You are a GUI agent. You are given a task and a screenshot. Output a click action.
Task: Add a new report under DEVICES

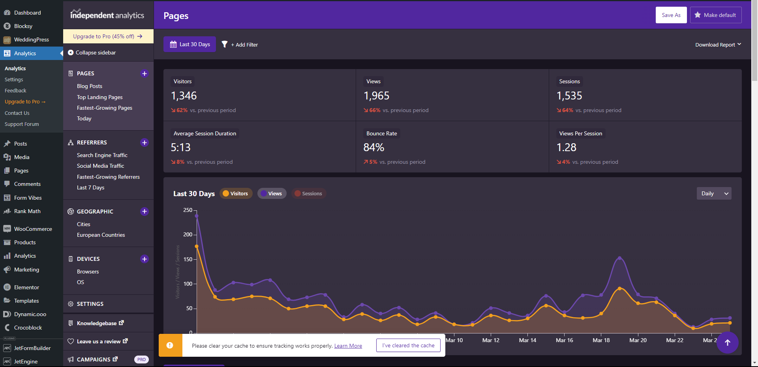coord(144,259)
